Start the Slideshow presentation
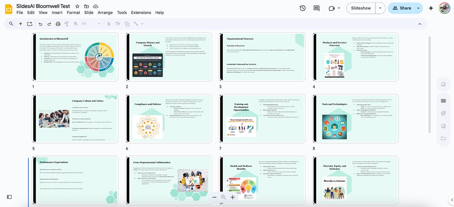 point(361,8)
